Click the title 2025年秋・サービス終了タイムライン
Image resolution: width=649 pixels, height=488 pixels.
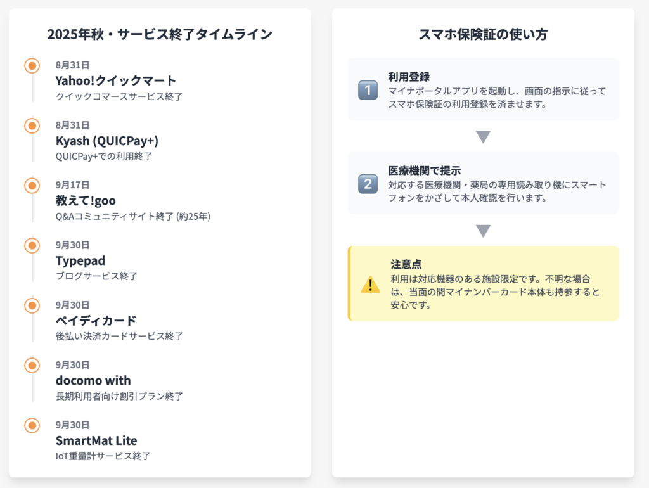[x=160, y=34]
